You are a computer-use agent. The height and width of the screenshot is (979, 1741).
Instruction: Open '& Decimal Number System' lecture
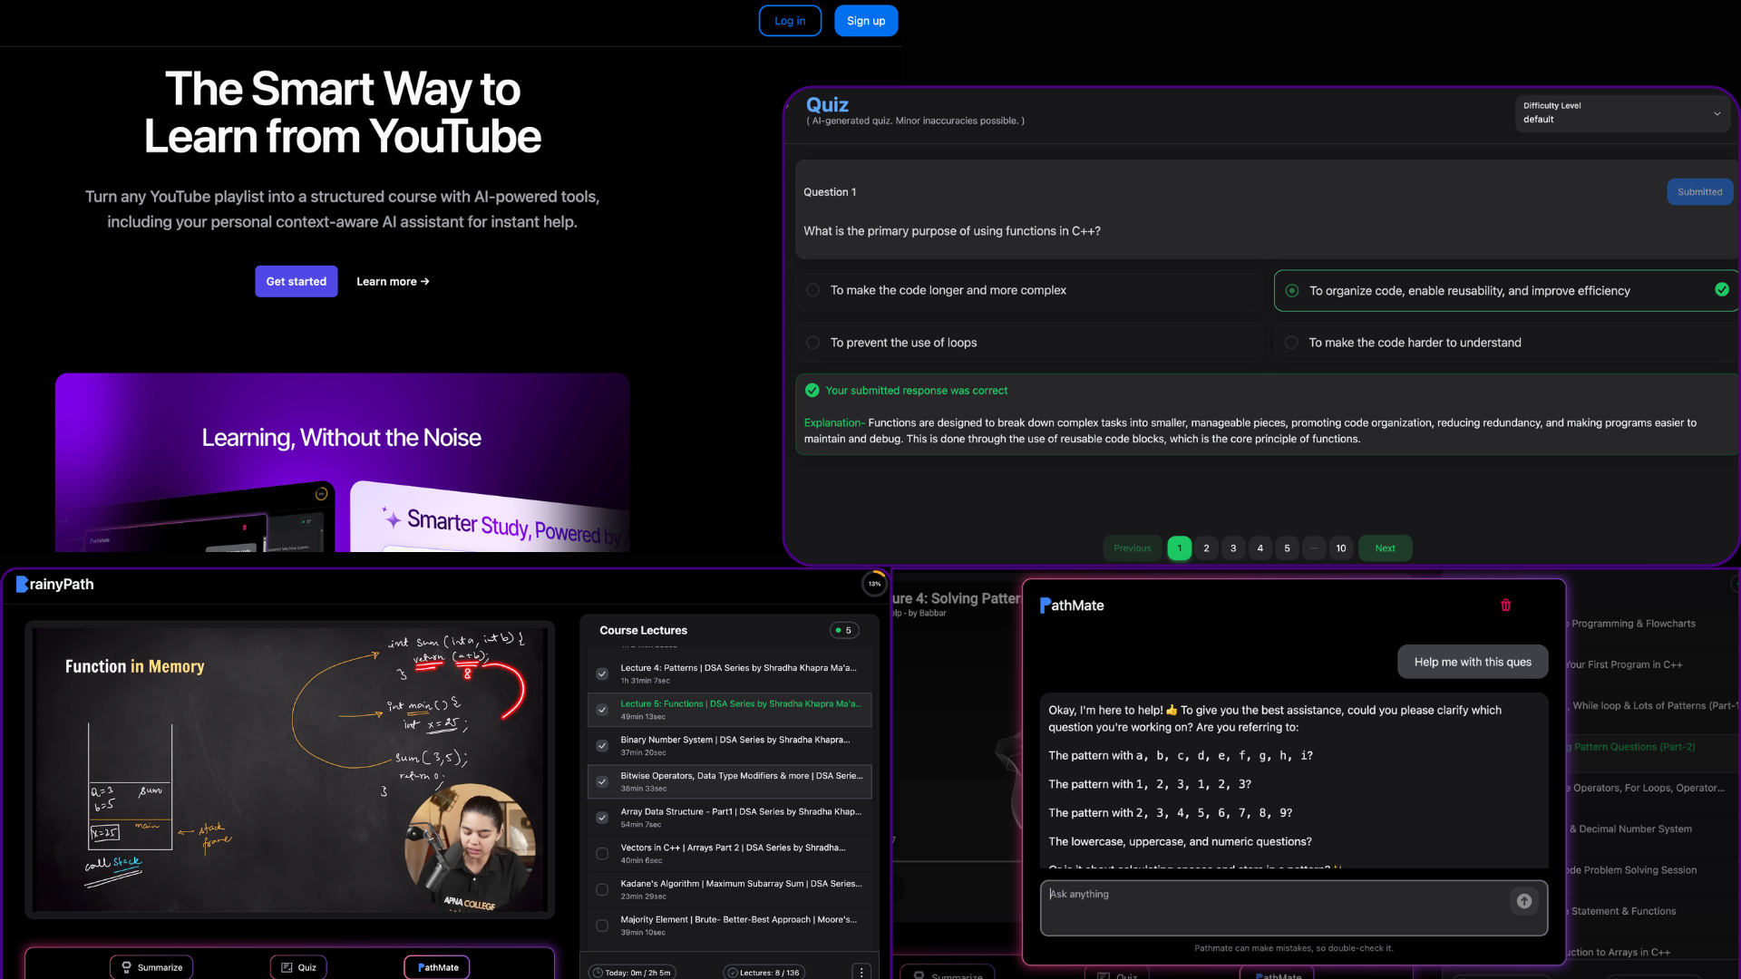point(1630,829)
